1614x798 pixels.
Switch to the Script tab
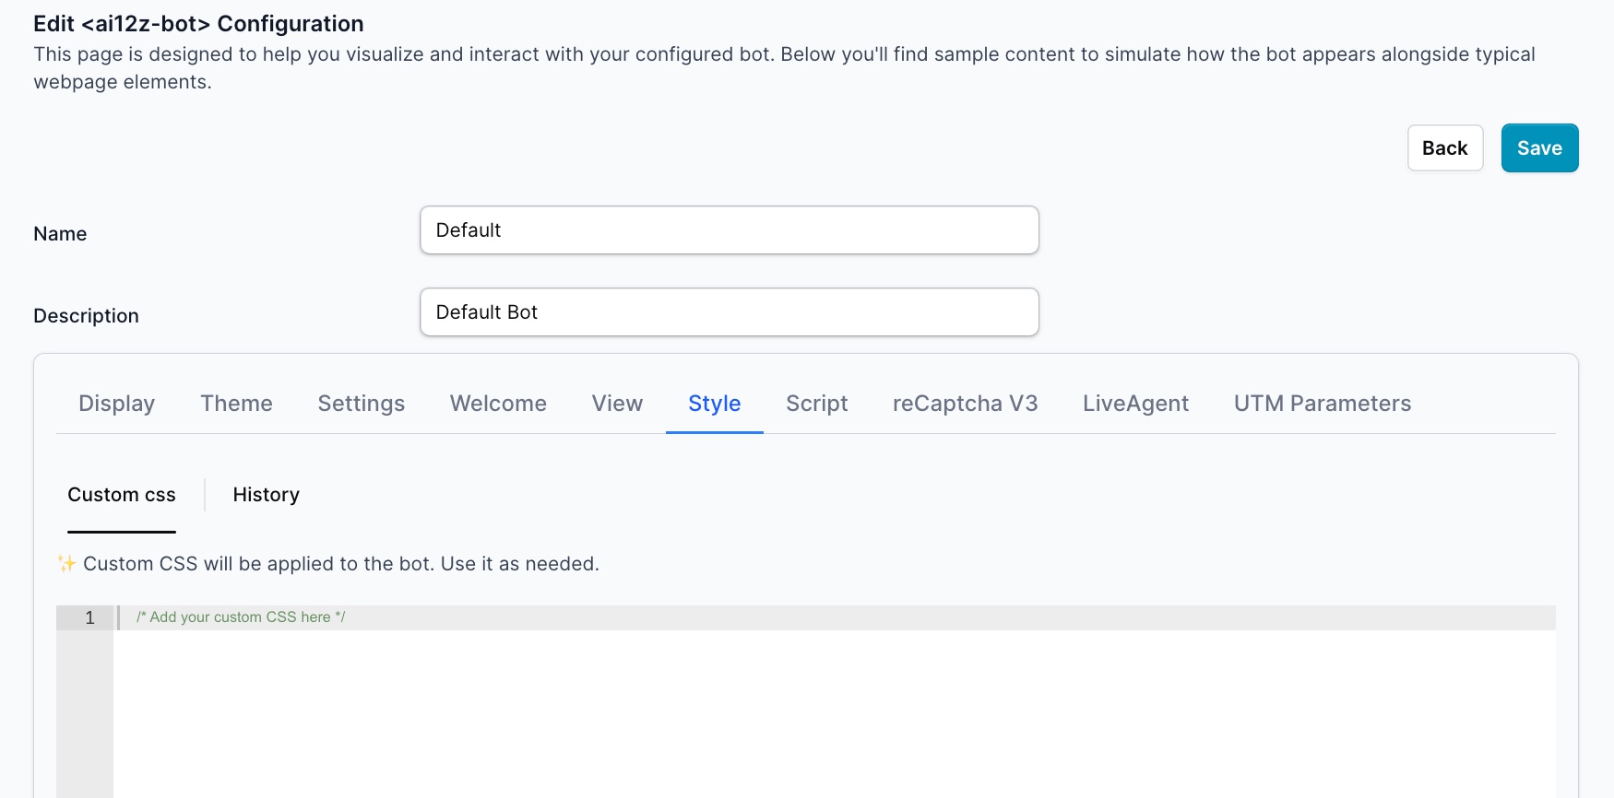click(x=816, y=404)
